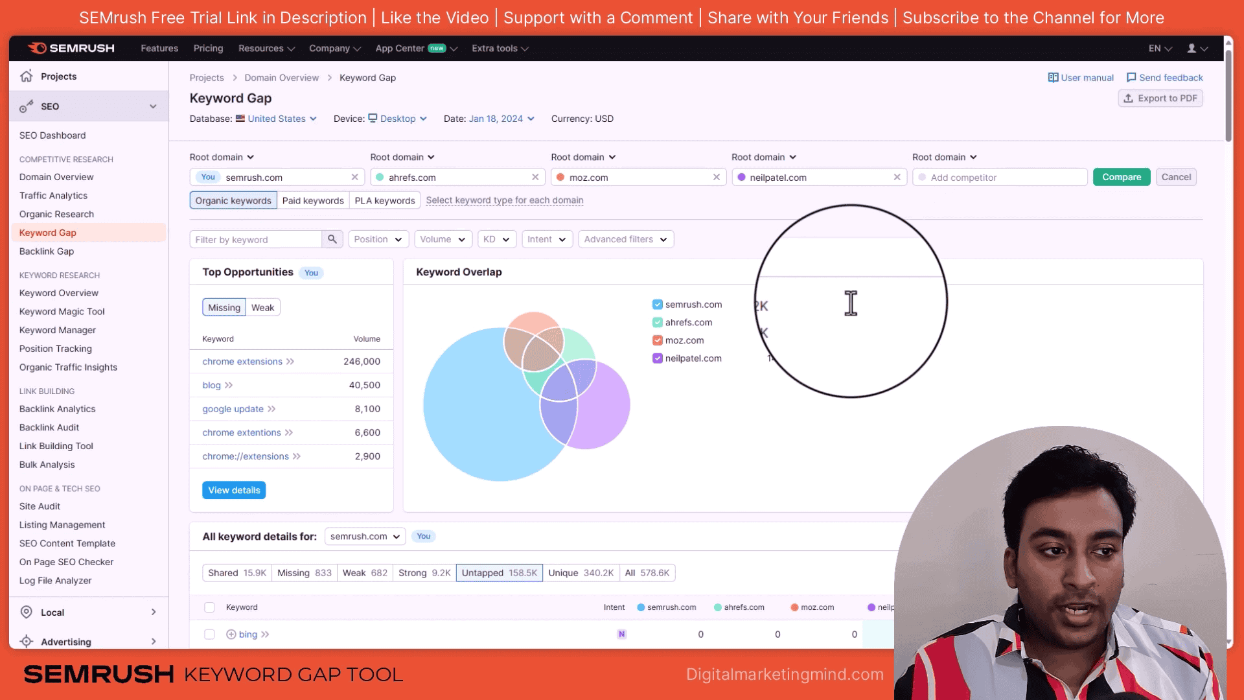
Task: Click the Projects home icon
Action: [26, 76]
